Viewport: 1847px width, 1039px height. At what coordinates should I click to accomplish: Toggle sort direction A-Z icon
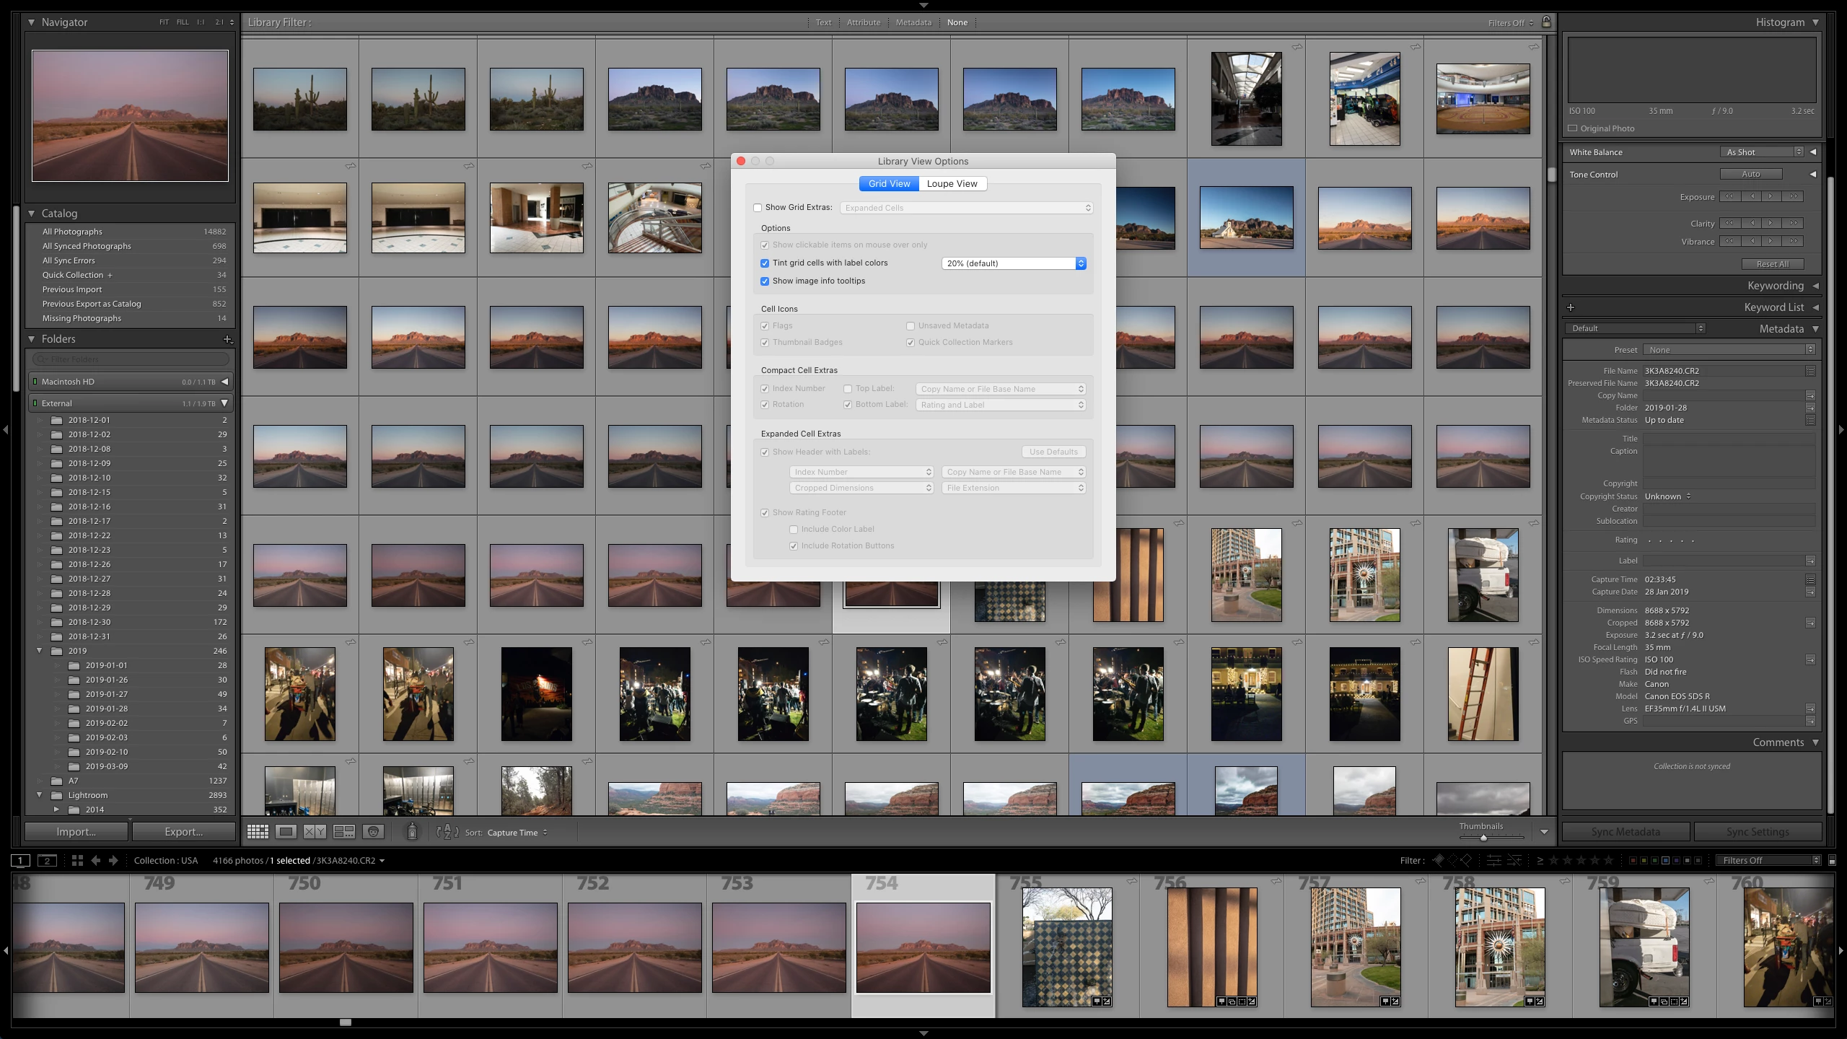coord(447,832)
